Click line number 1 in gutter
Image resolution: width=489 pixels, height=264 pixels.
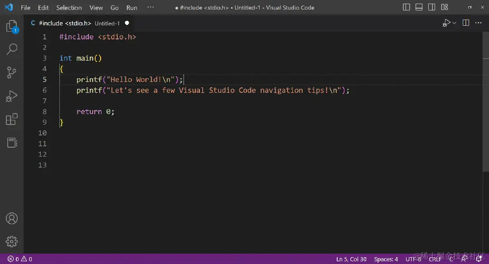pos(44,37)
